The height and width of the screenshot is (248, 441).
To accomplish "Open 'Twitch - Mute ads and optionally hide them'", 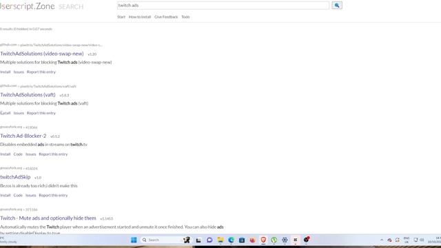I will [x=48, y=218].
